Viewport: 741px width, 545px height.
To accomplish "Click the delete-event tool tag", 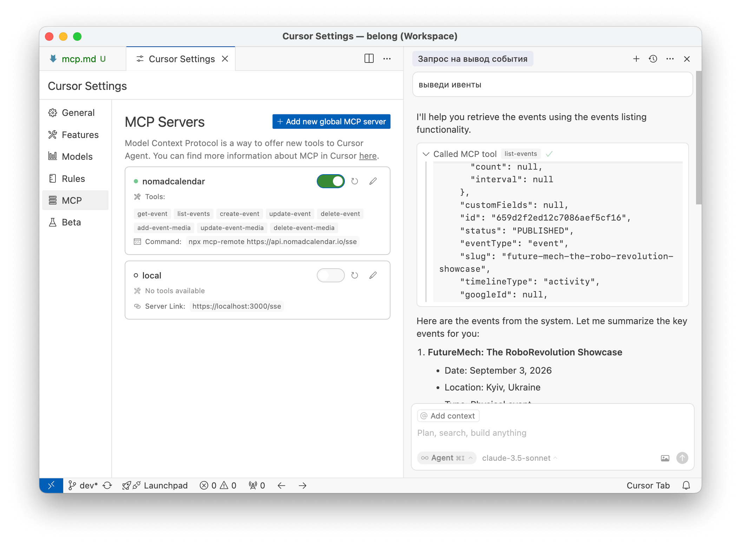I will (x=340, y=214).
